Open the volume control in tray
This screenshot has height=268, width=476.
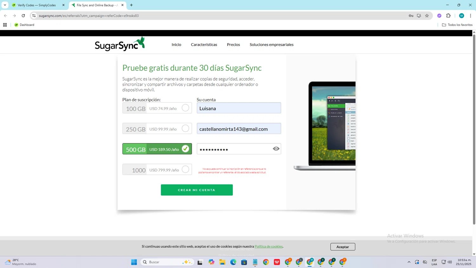click(450, 262)
